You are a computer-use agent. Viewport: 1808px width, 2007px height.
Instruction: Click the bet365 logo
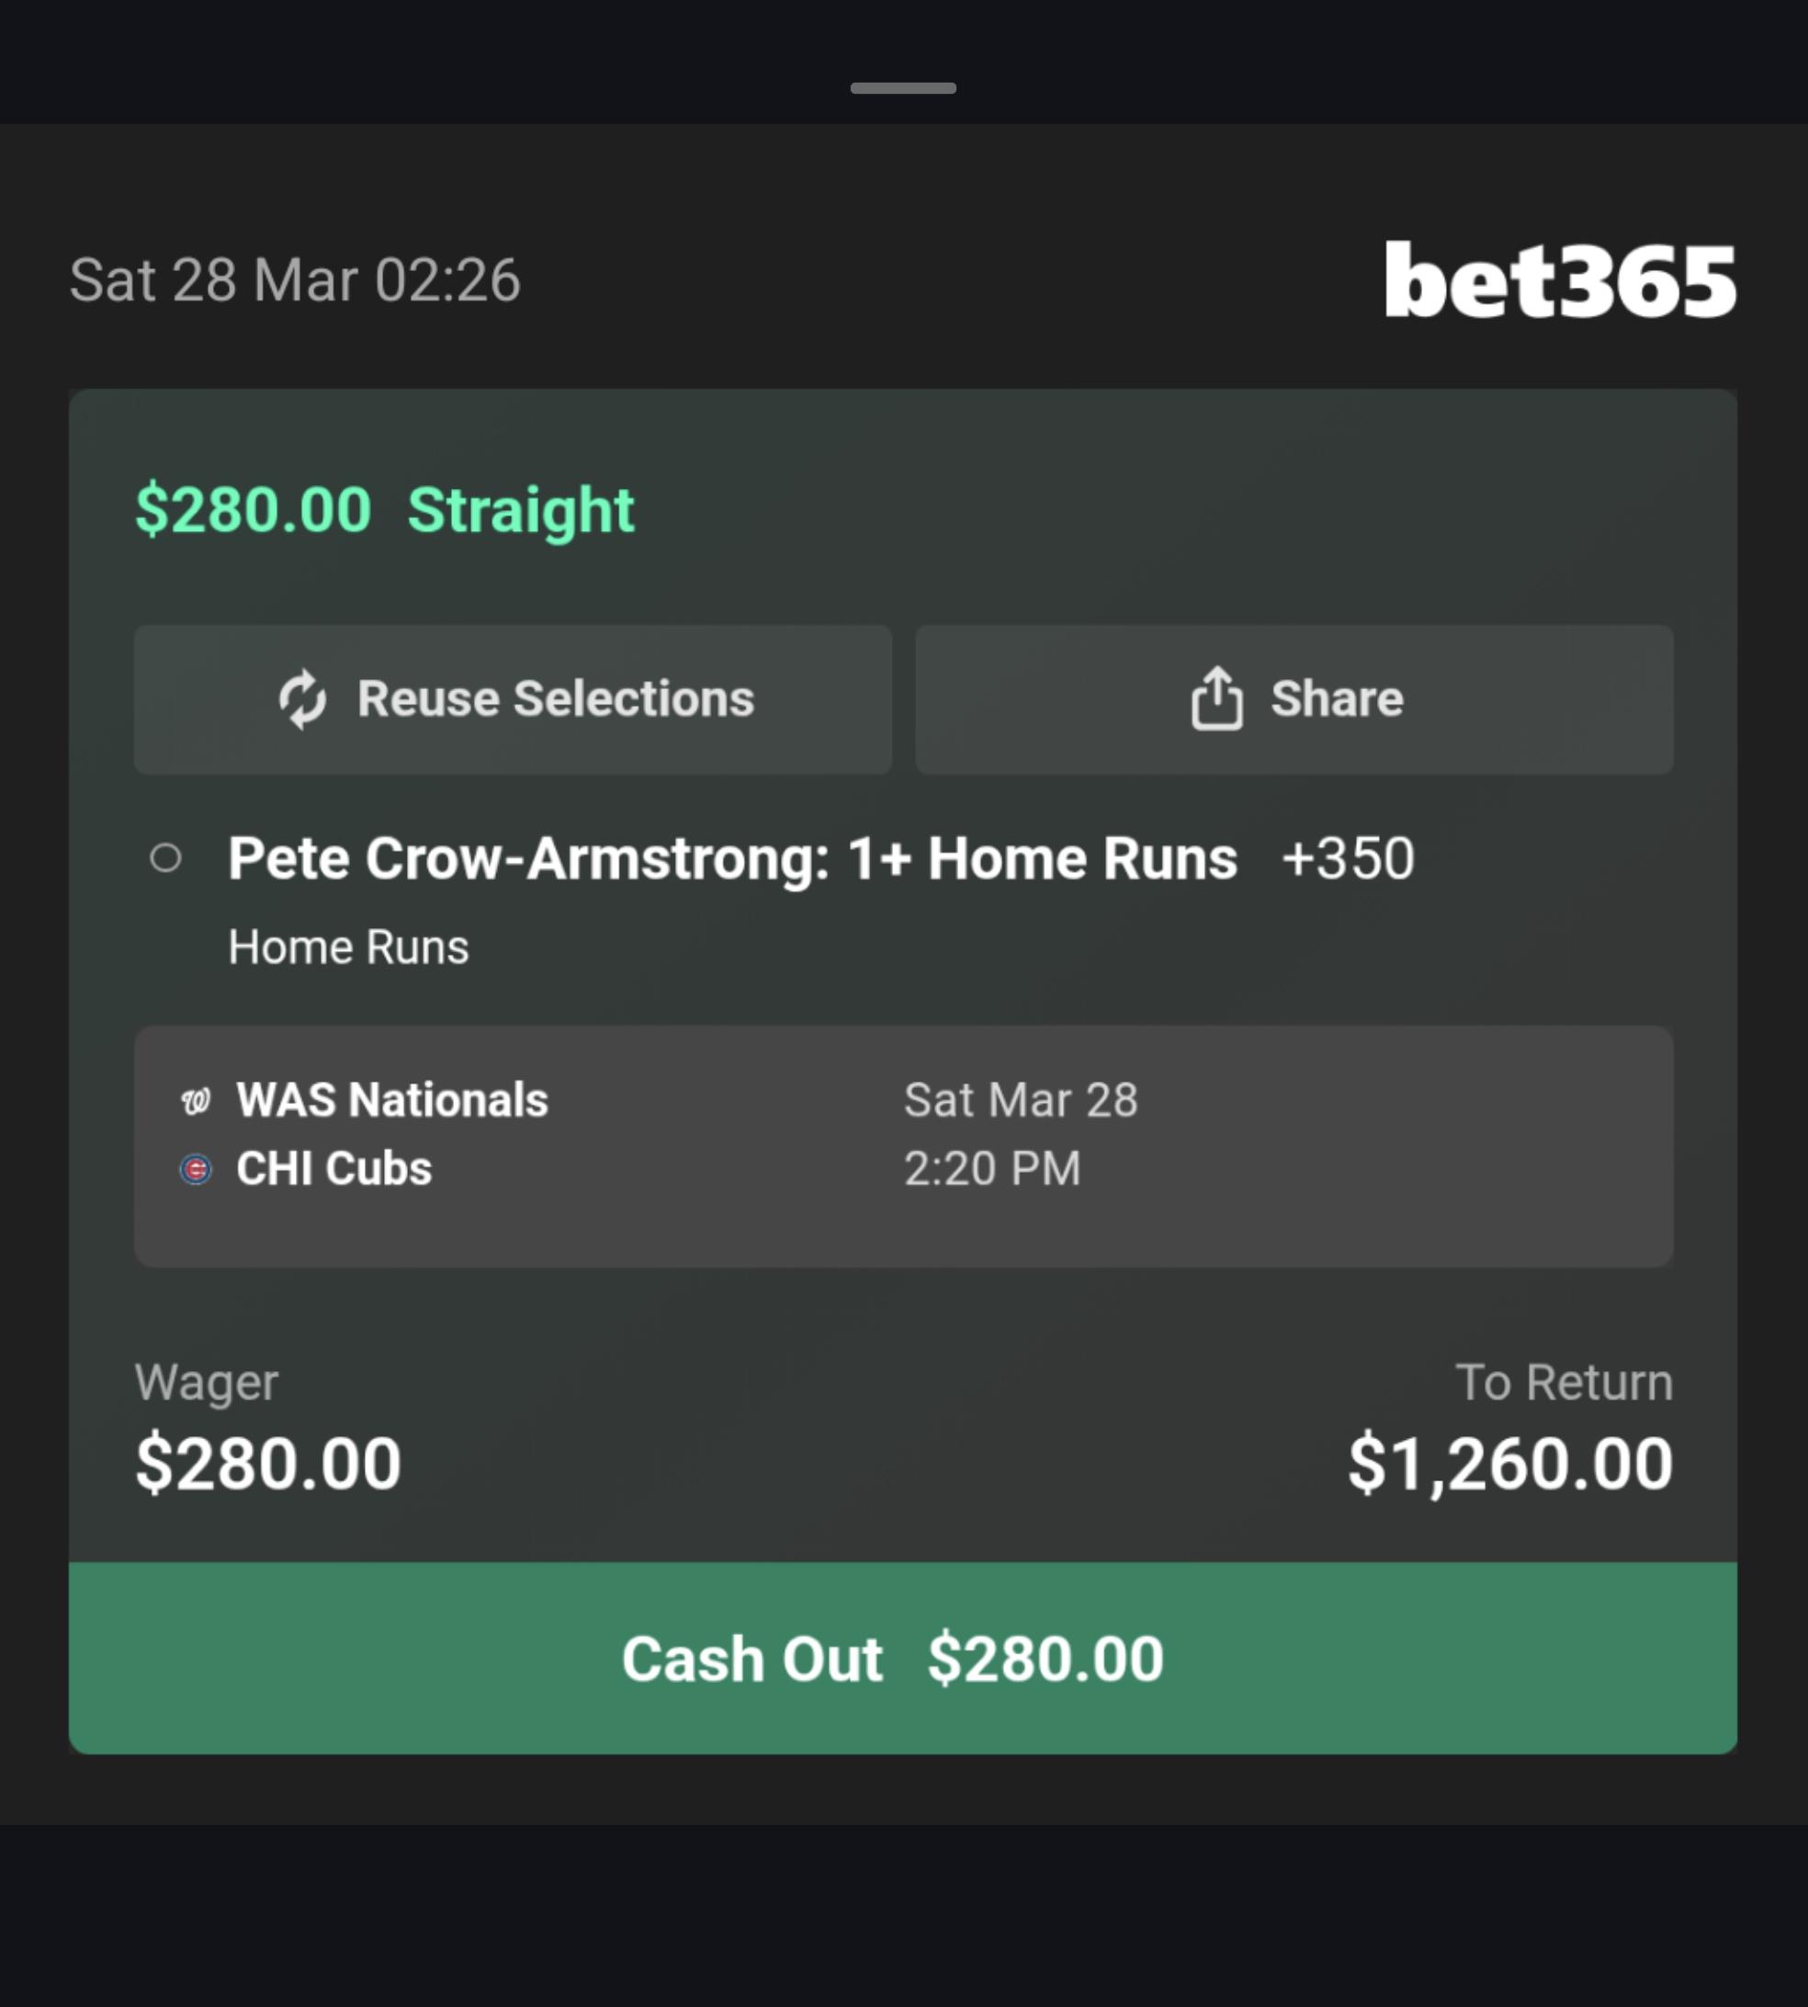(1560, 280)
